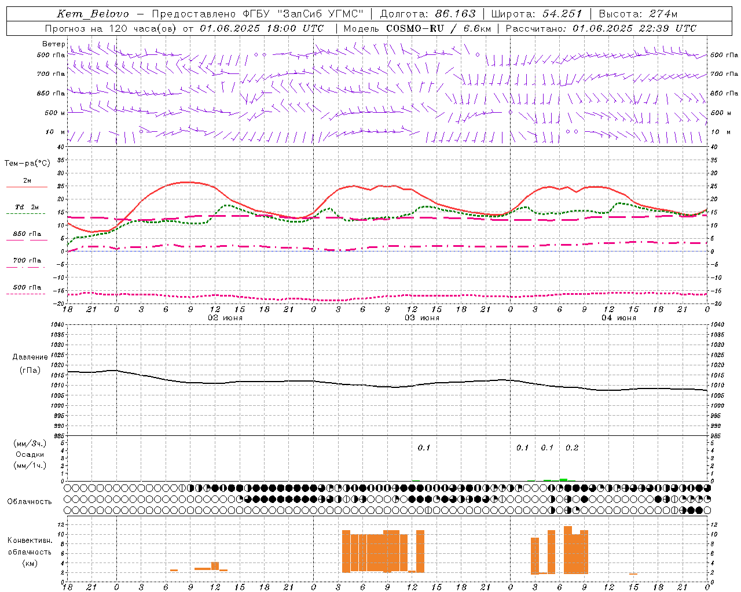Click the 04 июня date label
Viewport: 741px width, 592px height.
click(619, 318)
